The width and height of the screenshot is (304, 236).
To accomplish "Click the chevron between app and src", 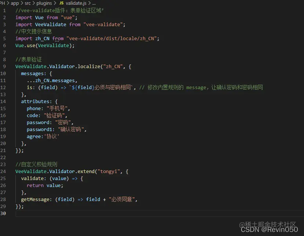I will [x=22, y=3].
